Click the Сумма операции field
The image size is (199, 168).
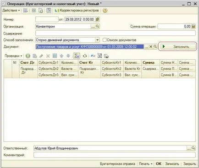174,27
